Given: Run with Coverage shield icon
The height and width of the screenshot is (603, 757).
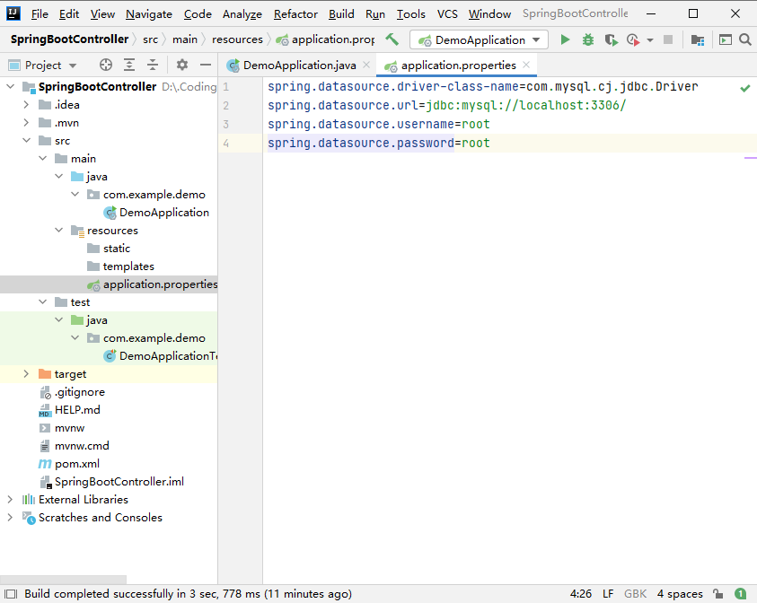Looking at the screenshot, I should pyautogui.click(x=612, y=39).
